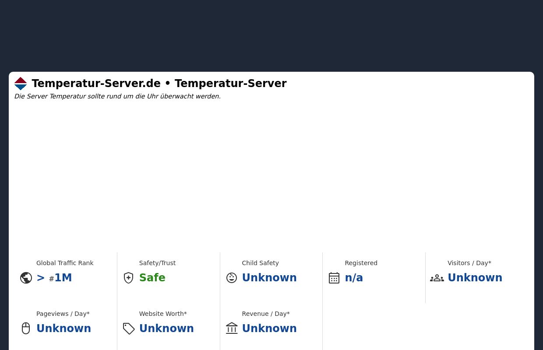Click the Global Traffic Rank label
This screenshot has width=543, height=350.
(x=65, y=263)
